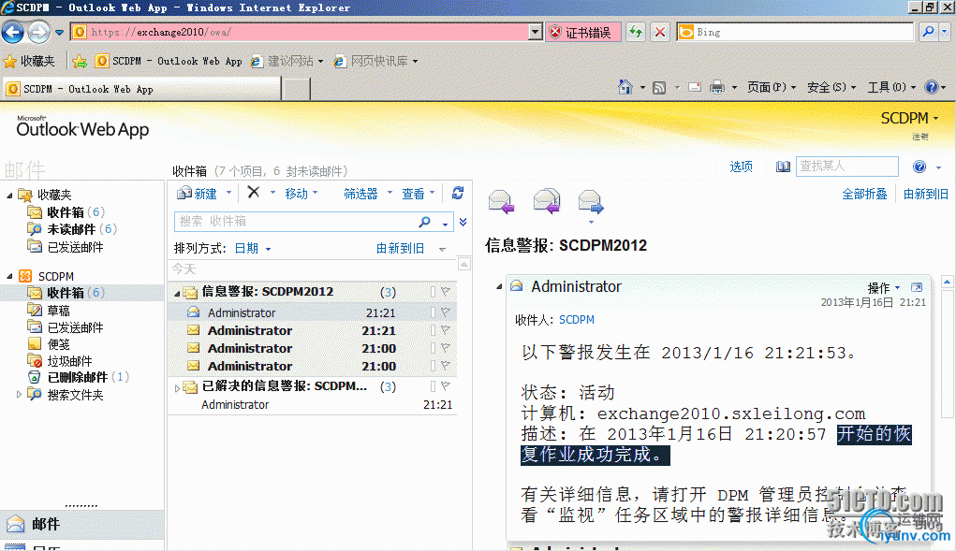Click the IE forward navigation button
This screenshot has width=956, height=551.
39,32
